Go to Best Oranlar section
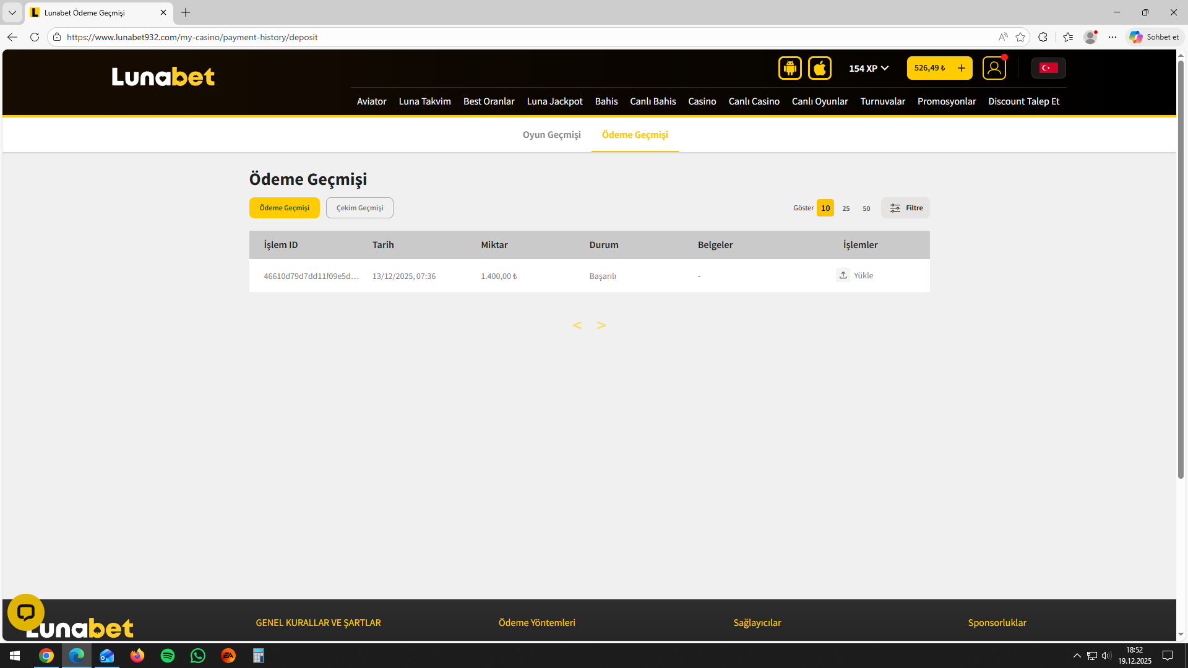This screenshot has height=668, width=1188. [489, 101]
